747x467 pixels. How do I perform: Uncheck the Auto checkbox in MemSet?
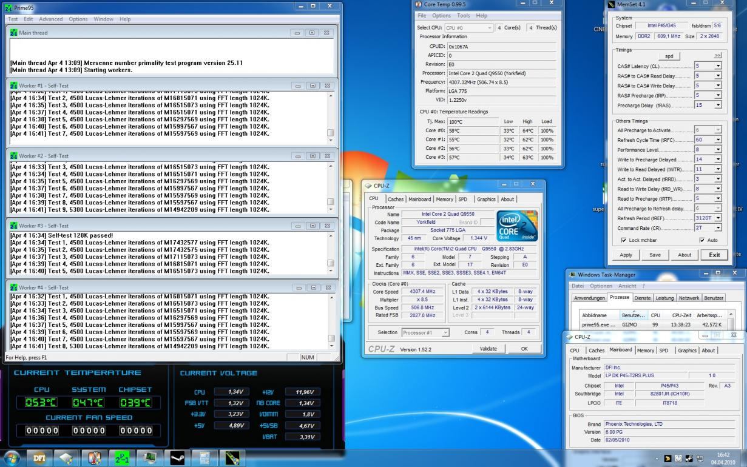(702, 240)
